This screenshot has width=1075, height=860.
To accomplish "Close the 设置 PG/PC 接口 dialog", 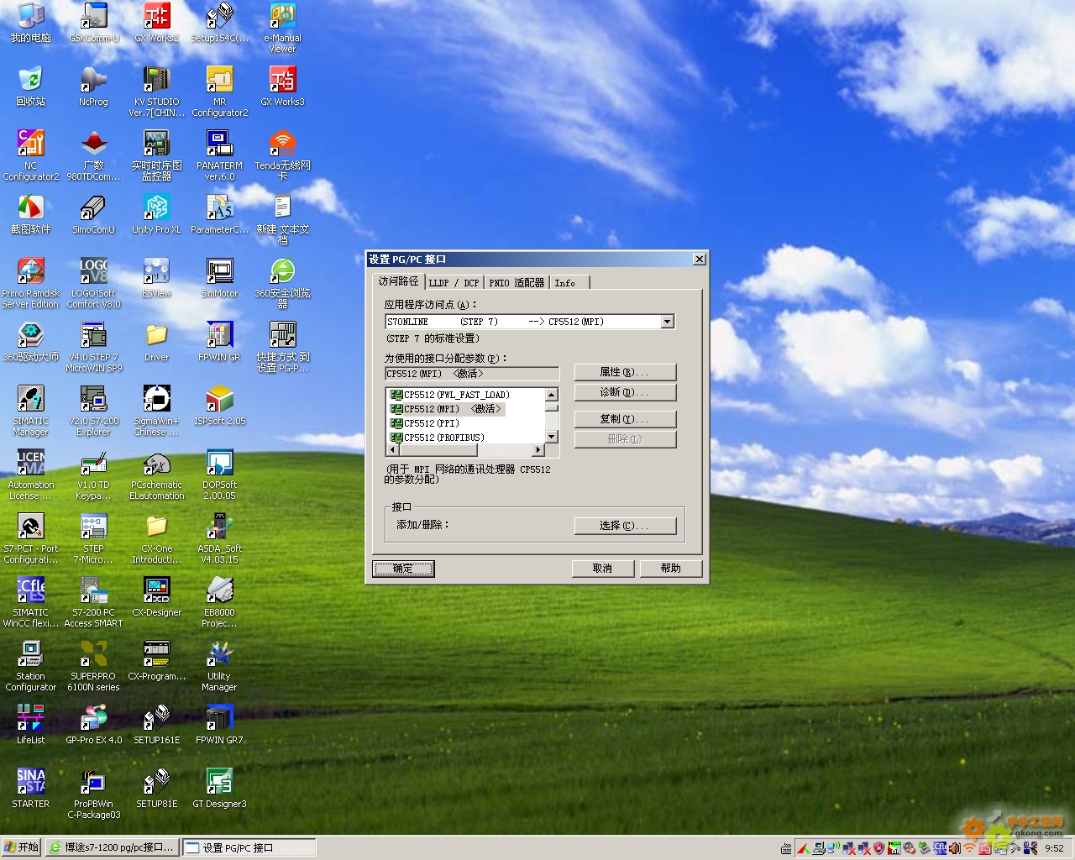I will point(699,260).
